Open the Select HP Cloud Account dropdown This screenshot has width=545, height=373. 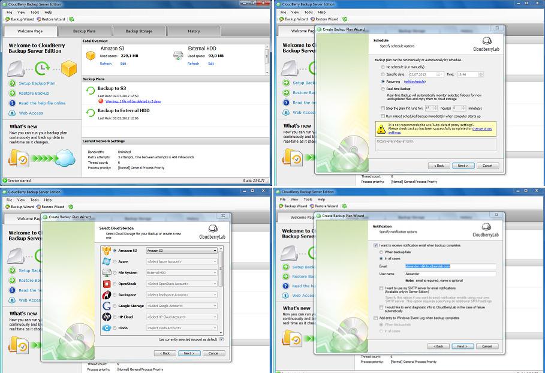point(182,317)
